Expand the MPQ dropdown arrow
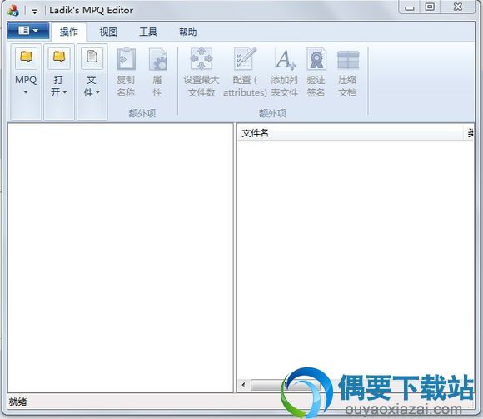 pos(26,92)
